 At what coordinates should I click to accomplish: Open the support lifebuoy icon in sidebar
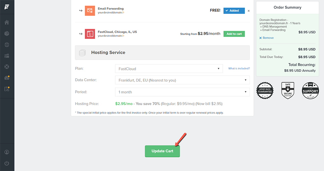(x=7, y=67)
